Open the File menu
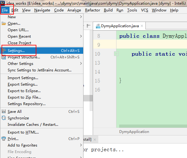Screen dimensions: 187x158 point(5,10)
